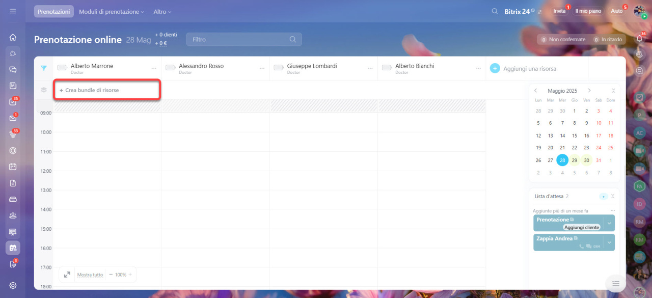652x298 pixels.
Task: Expand calendar grid to fullscreen
Action: pyautogui.click(x=67, y=275)
